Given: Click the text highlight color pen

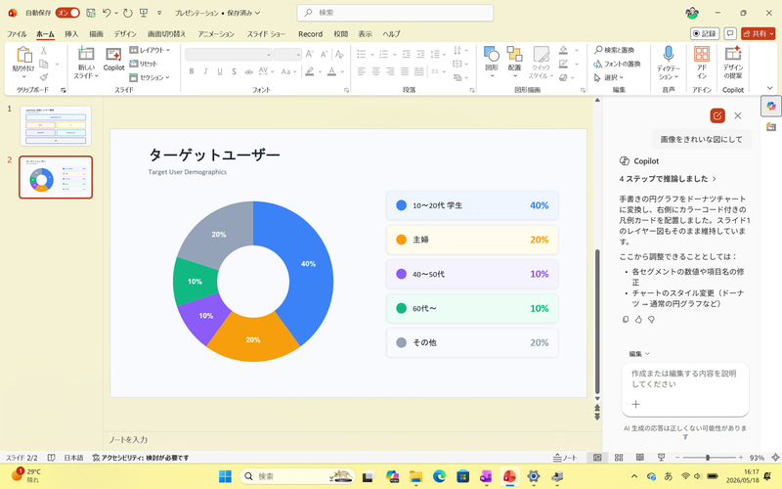Looking at the screenshot, I should point(309,71).
